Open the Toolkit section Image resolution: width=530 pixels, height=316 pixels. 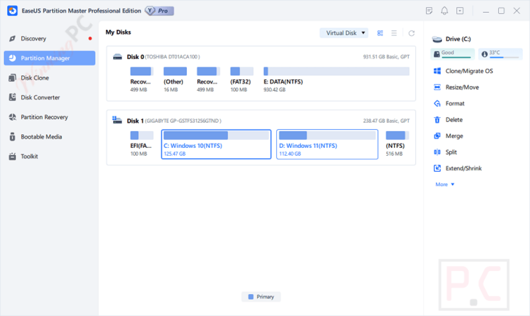point(29,156)
